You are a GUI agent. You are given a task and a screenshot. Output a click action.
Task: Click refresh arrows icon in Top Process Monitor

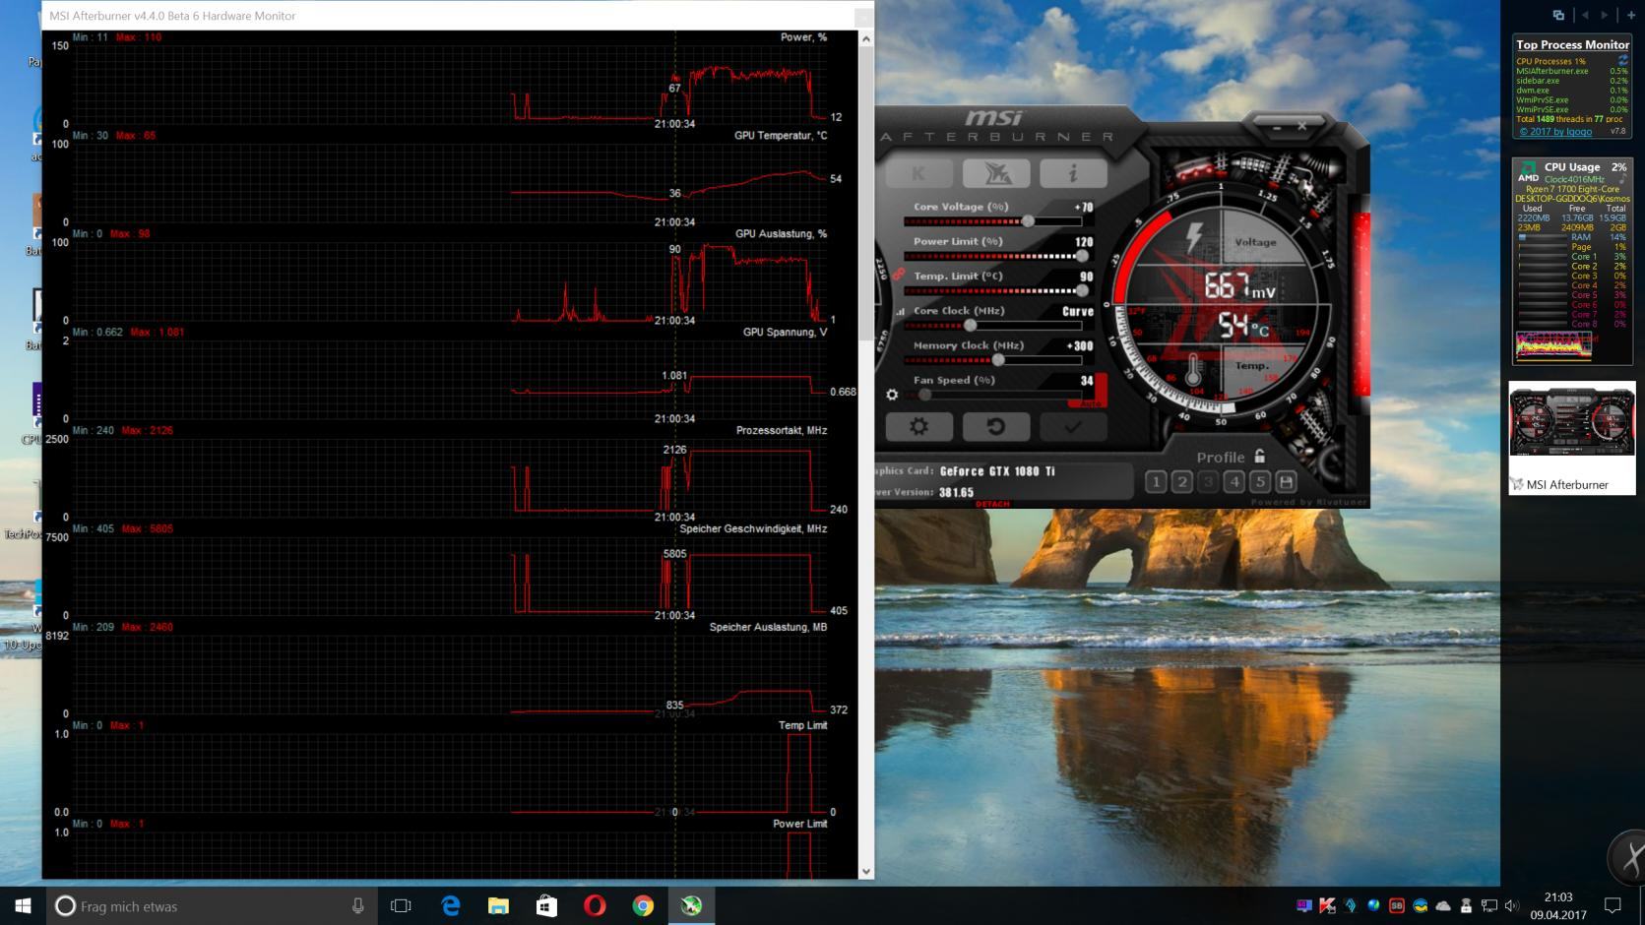click(1622, 61)
